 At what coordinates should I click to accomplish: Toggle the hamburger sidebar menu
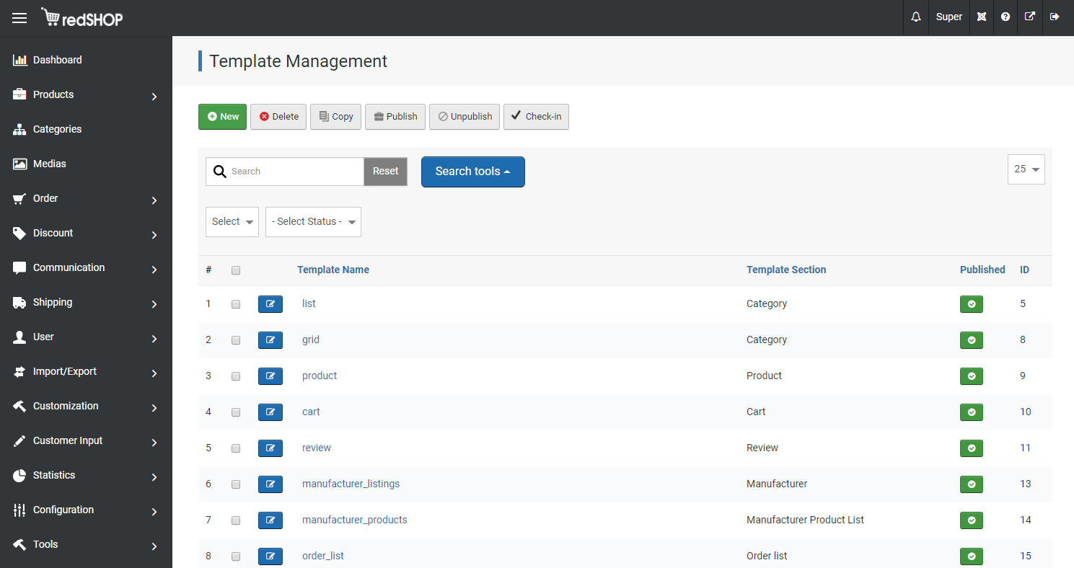[x=19, y=17]
